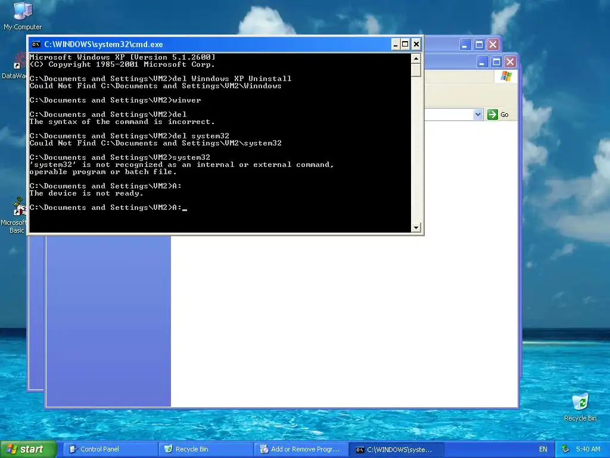Click 'The syntax of the command is incorrect.' line
This screenshot has height=458, width=610.
pos(122,122)
